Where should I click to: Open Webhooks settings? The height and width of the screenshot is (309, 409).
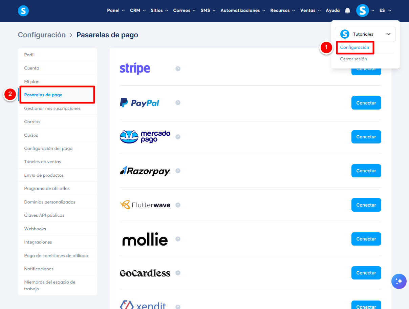58,229
